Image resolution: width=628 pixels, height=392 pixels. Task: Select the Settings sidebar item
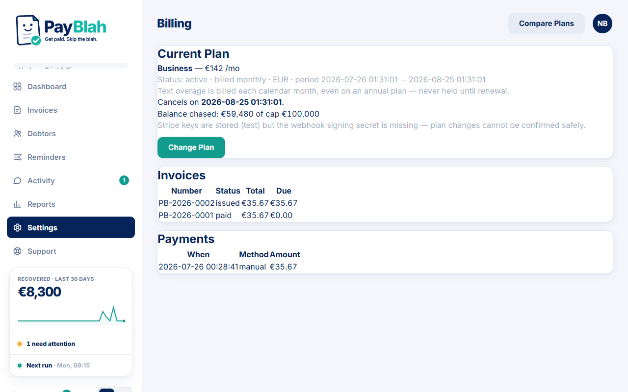(x=71, y=227)
